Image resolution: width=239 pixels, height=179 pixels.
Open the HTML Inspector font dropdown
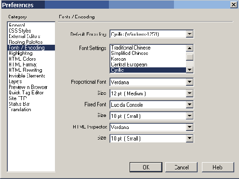[189, 127]
